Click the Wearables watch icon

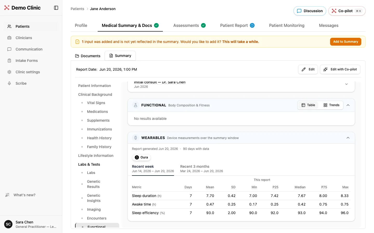coord(135,138)
